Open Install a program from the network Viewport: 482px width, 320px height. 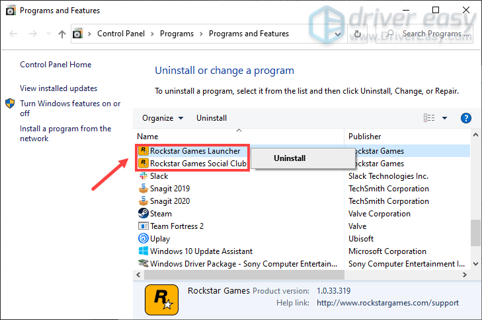[65, 133]
